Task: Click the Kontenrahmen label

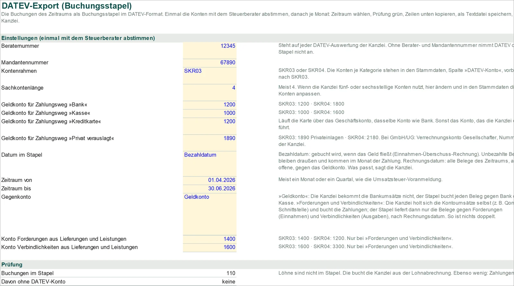Action: click(19, 71)
